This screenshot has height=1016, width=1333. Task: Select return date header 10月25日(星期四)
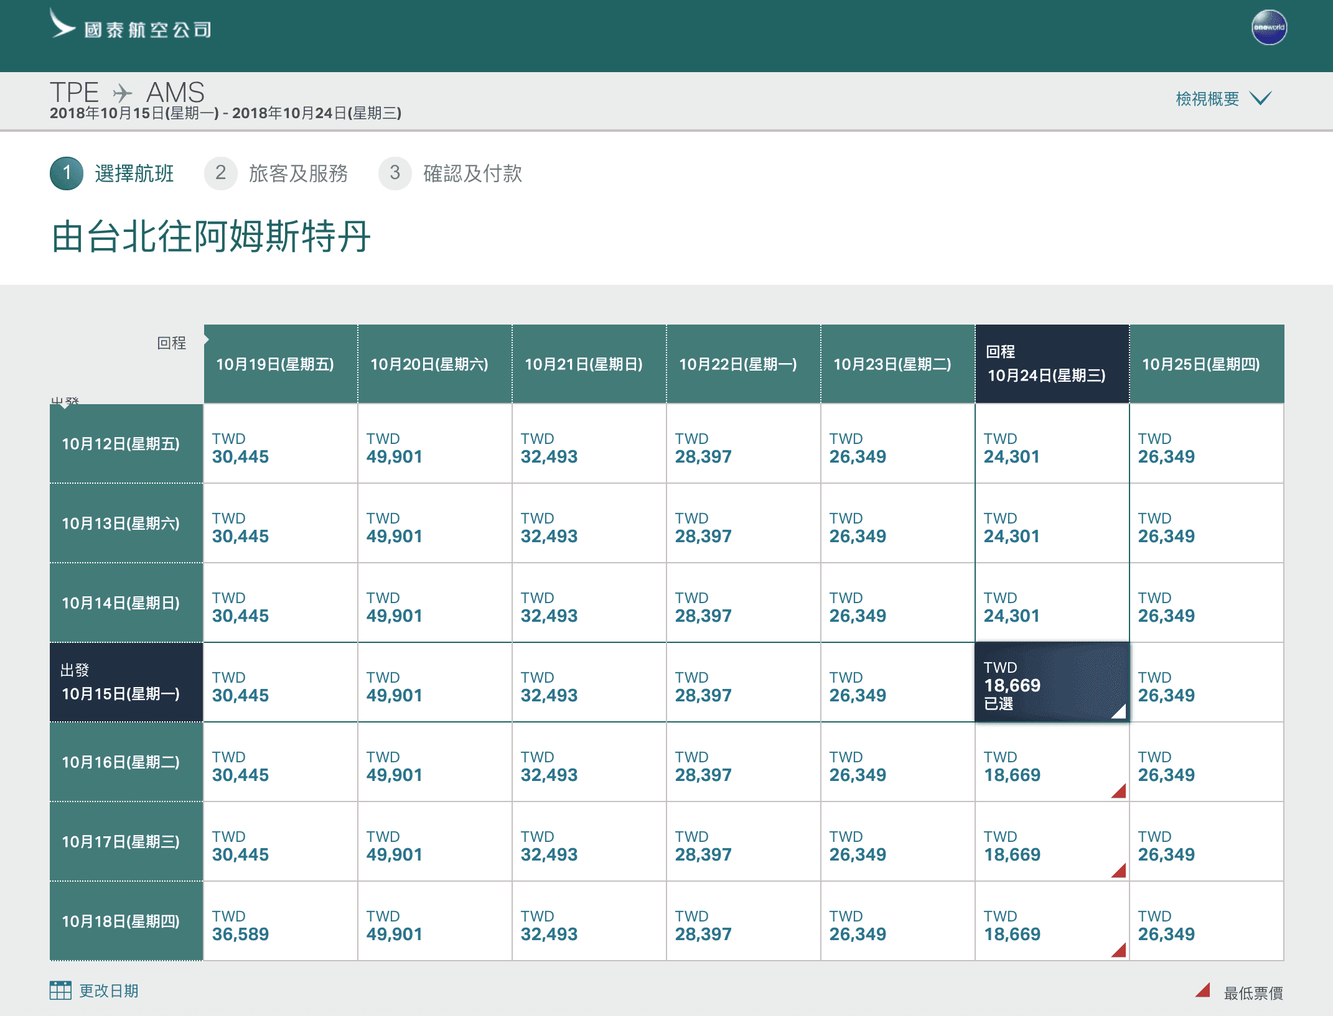coord(1207,364)
